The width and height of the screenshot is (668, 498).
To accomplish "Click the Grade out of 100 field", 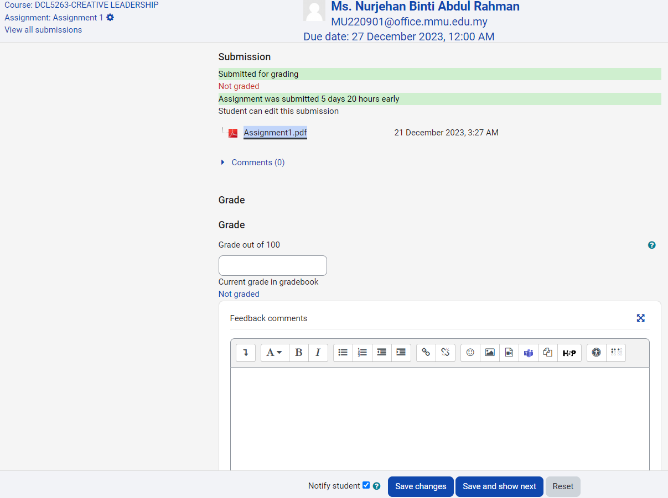I will click(272, 265).
